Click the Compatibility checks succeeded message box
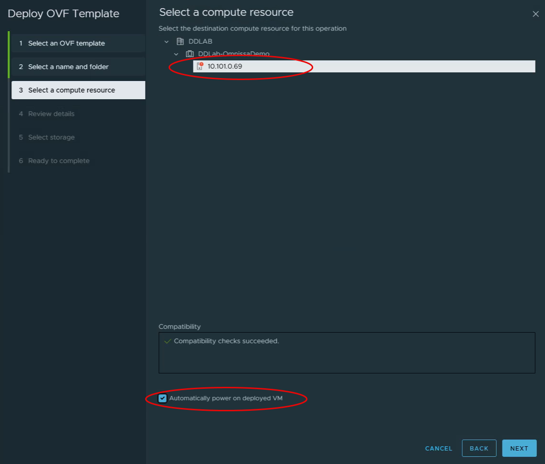The width and height of the screenshot is (545, 464). click(346, 352)
